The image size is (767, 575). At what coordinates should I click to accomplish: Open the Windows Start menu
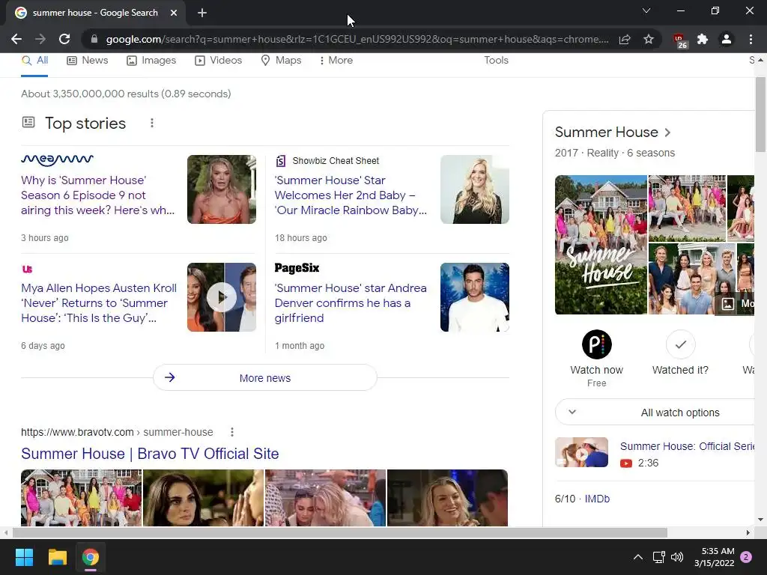24,557
